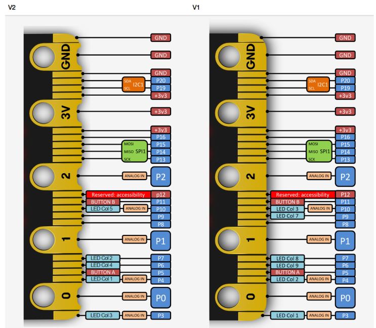The width and height of the screenshot is (376, 328).
Task: Click the pad 1 ring hole in V1 diagram
Action: (229, 240)
